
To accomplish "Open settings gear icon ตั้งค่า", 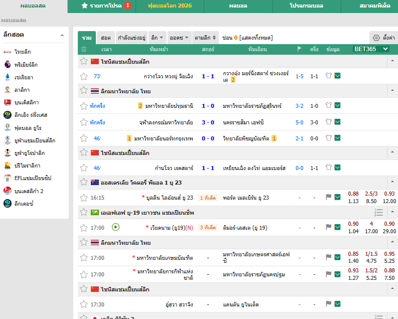I will click(376, 38).
